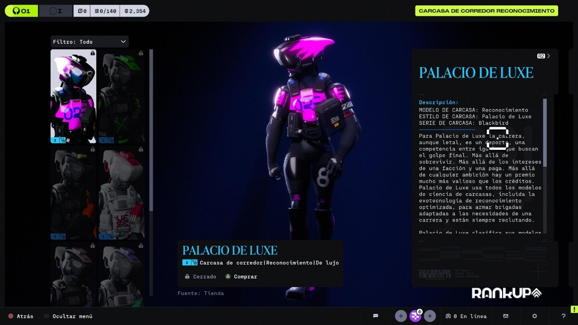Select the green 01 season tab

point(21,11)
